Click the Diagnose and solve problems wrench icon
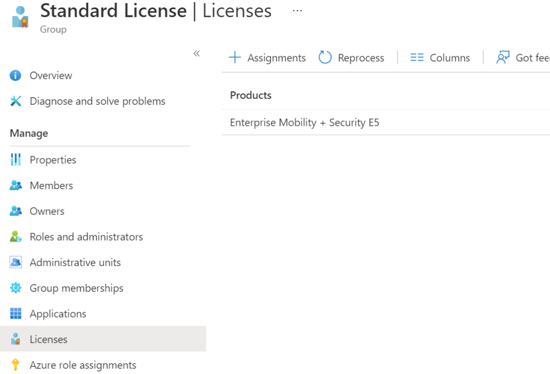The height and width of the screenshot is (374, 550). click(x=16, y=101)
